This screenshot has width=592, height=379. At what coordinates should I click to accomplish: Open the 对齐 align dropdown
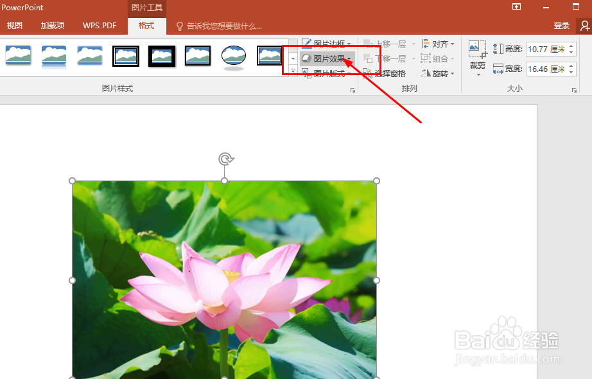tap(438, 44)
